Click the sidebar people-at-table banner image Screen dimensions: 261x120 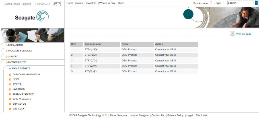coord(33,35)
